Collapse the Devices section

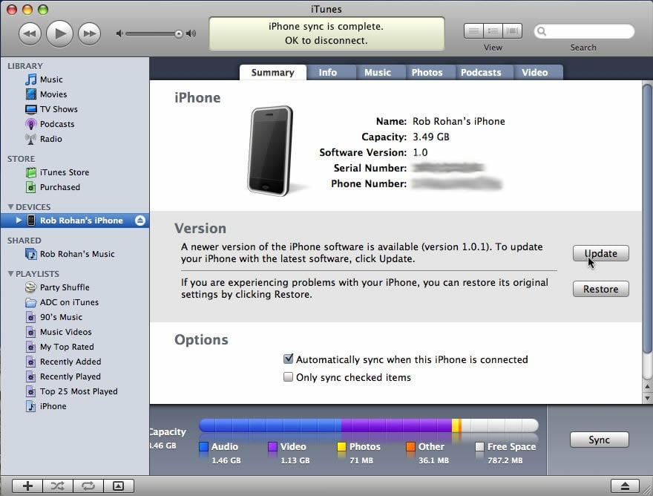11,206
